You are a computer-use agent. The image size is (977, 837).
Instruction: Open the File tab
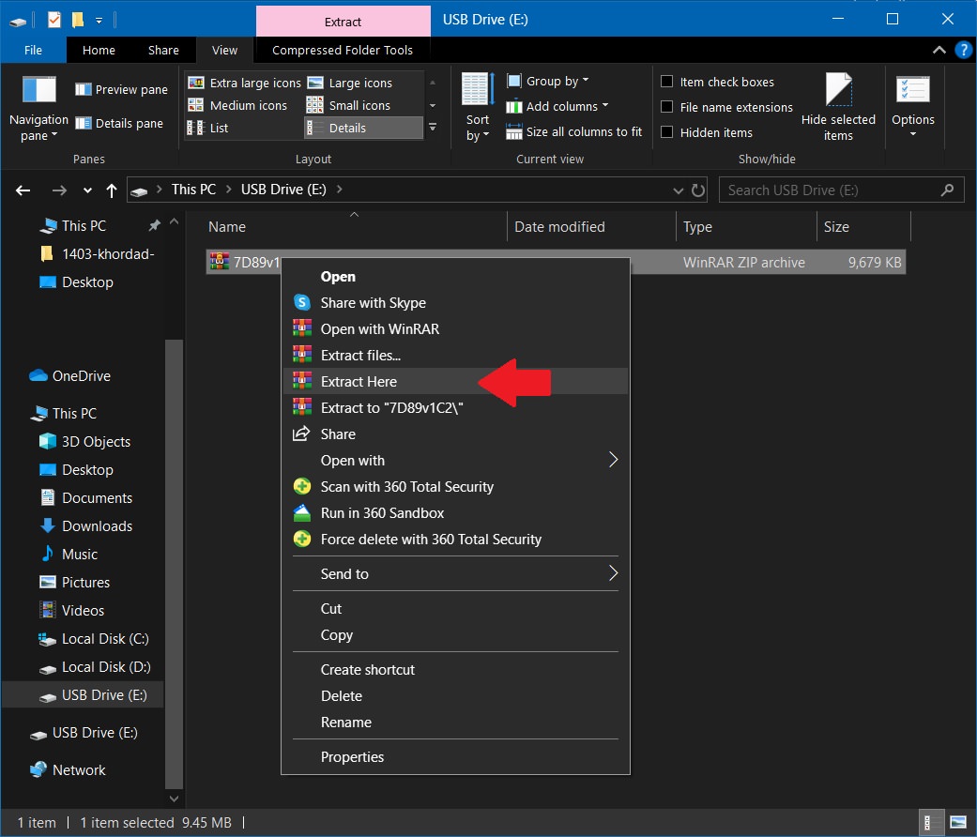pos(33,50)
